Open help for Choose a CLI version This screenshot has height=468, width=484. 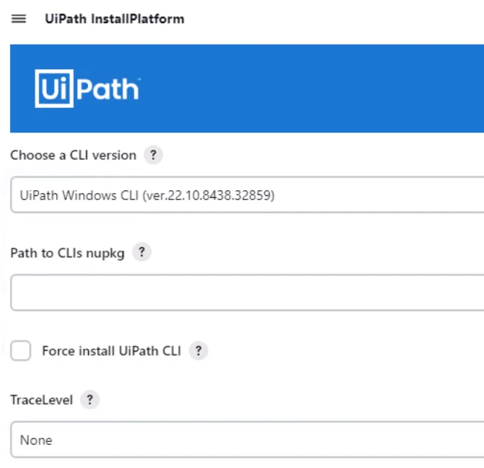153,155
